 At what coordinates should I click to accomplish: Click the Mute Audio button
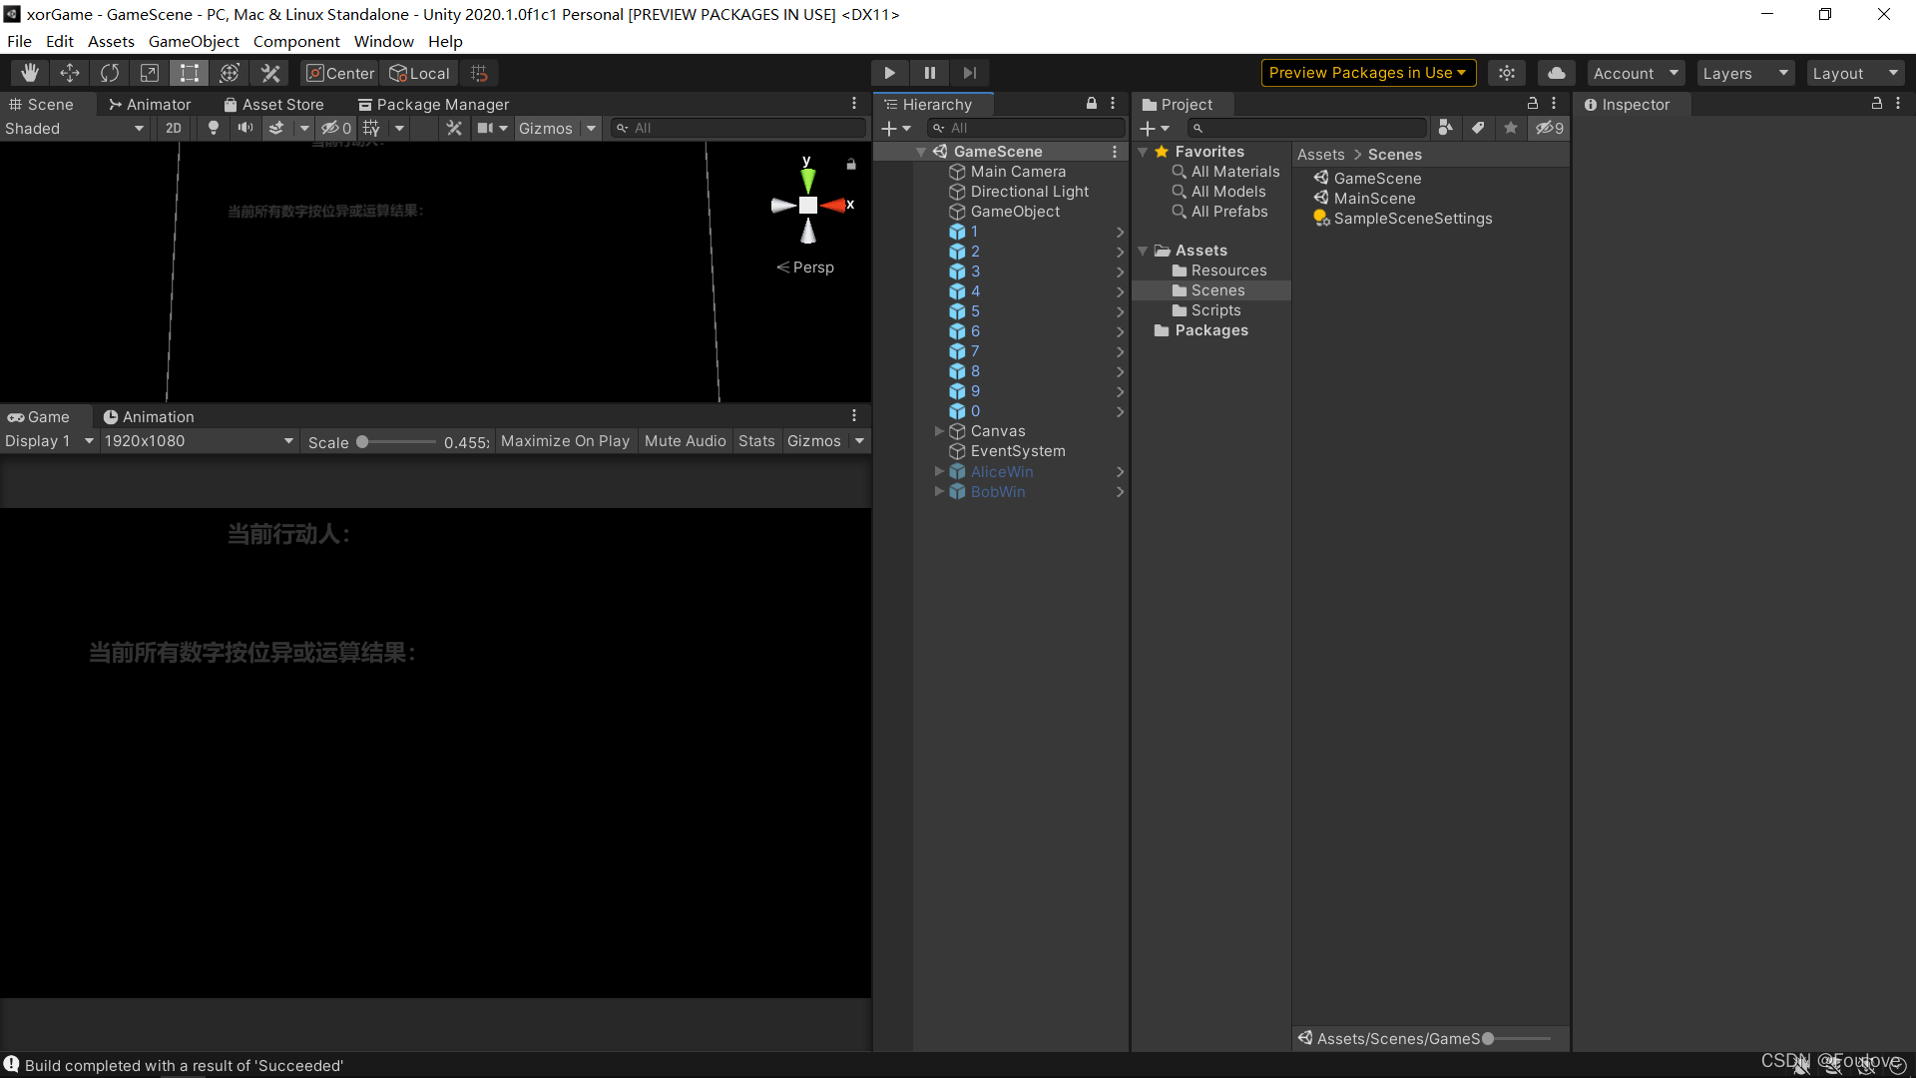pos(685,441)
